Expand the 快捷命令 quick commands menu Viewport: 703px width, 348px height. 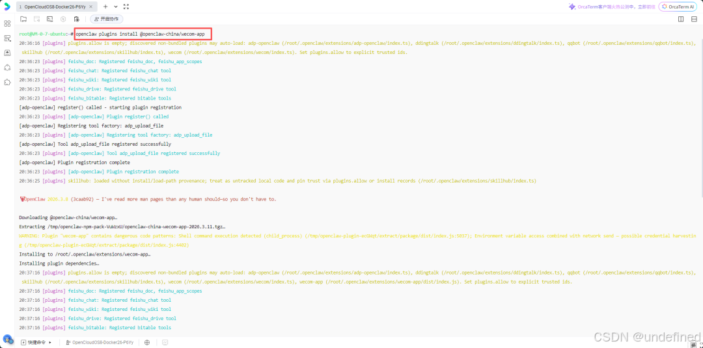tap(36, 342)
